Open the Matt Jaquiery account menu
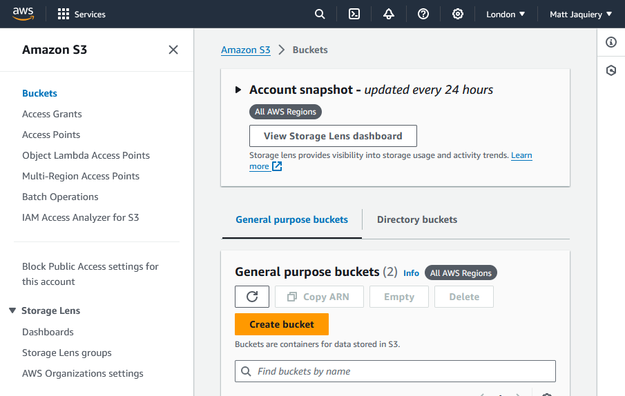625x396 pixels. coord(580,14)
